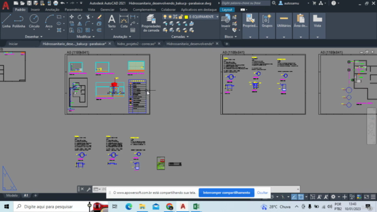The height and width of the screenshot is (212, 377).
Task: Open the Vista panel
Action: point(318,25)
